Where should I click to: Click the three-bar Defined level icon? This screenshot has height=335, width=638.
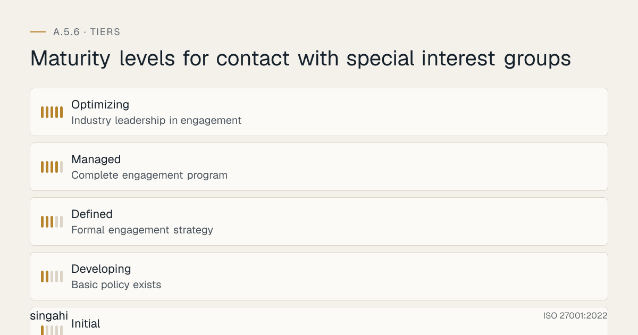[52, 222]
